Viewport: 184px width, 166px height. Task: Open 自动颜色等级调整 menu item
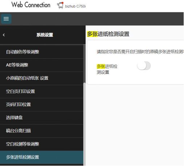(x=42, y=52)
